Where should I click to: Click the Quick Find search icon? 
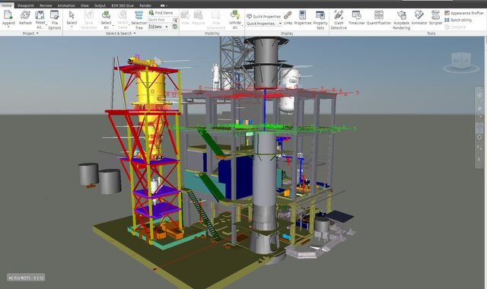pos(175,20)
